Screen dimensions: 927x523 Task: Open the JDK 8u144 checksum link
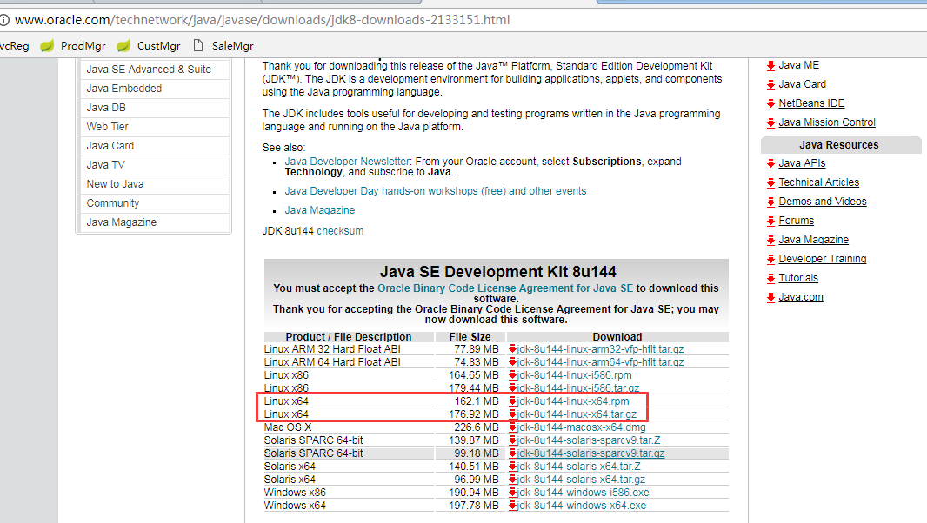click(340, 231)
